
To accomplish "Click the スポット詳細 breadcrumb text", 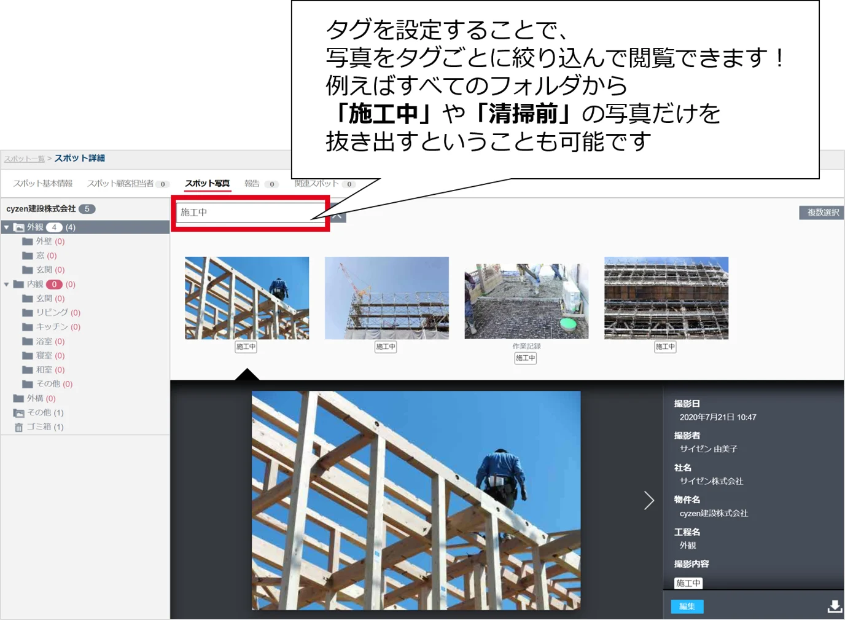I will coord(80,159).
